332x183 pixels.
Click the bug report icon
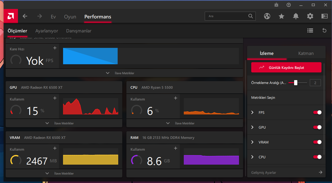point(276,5)
